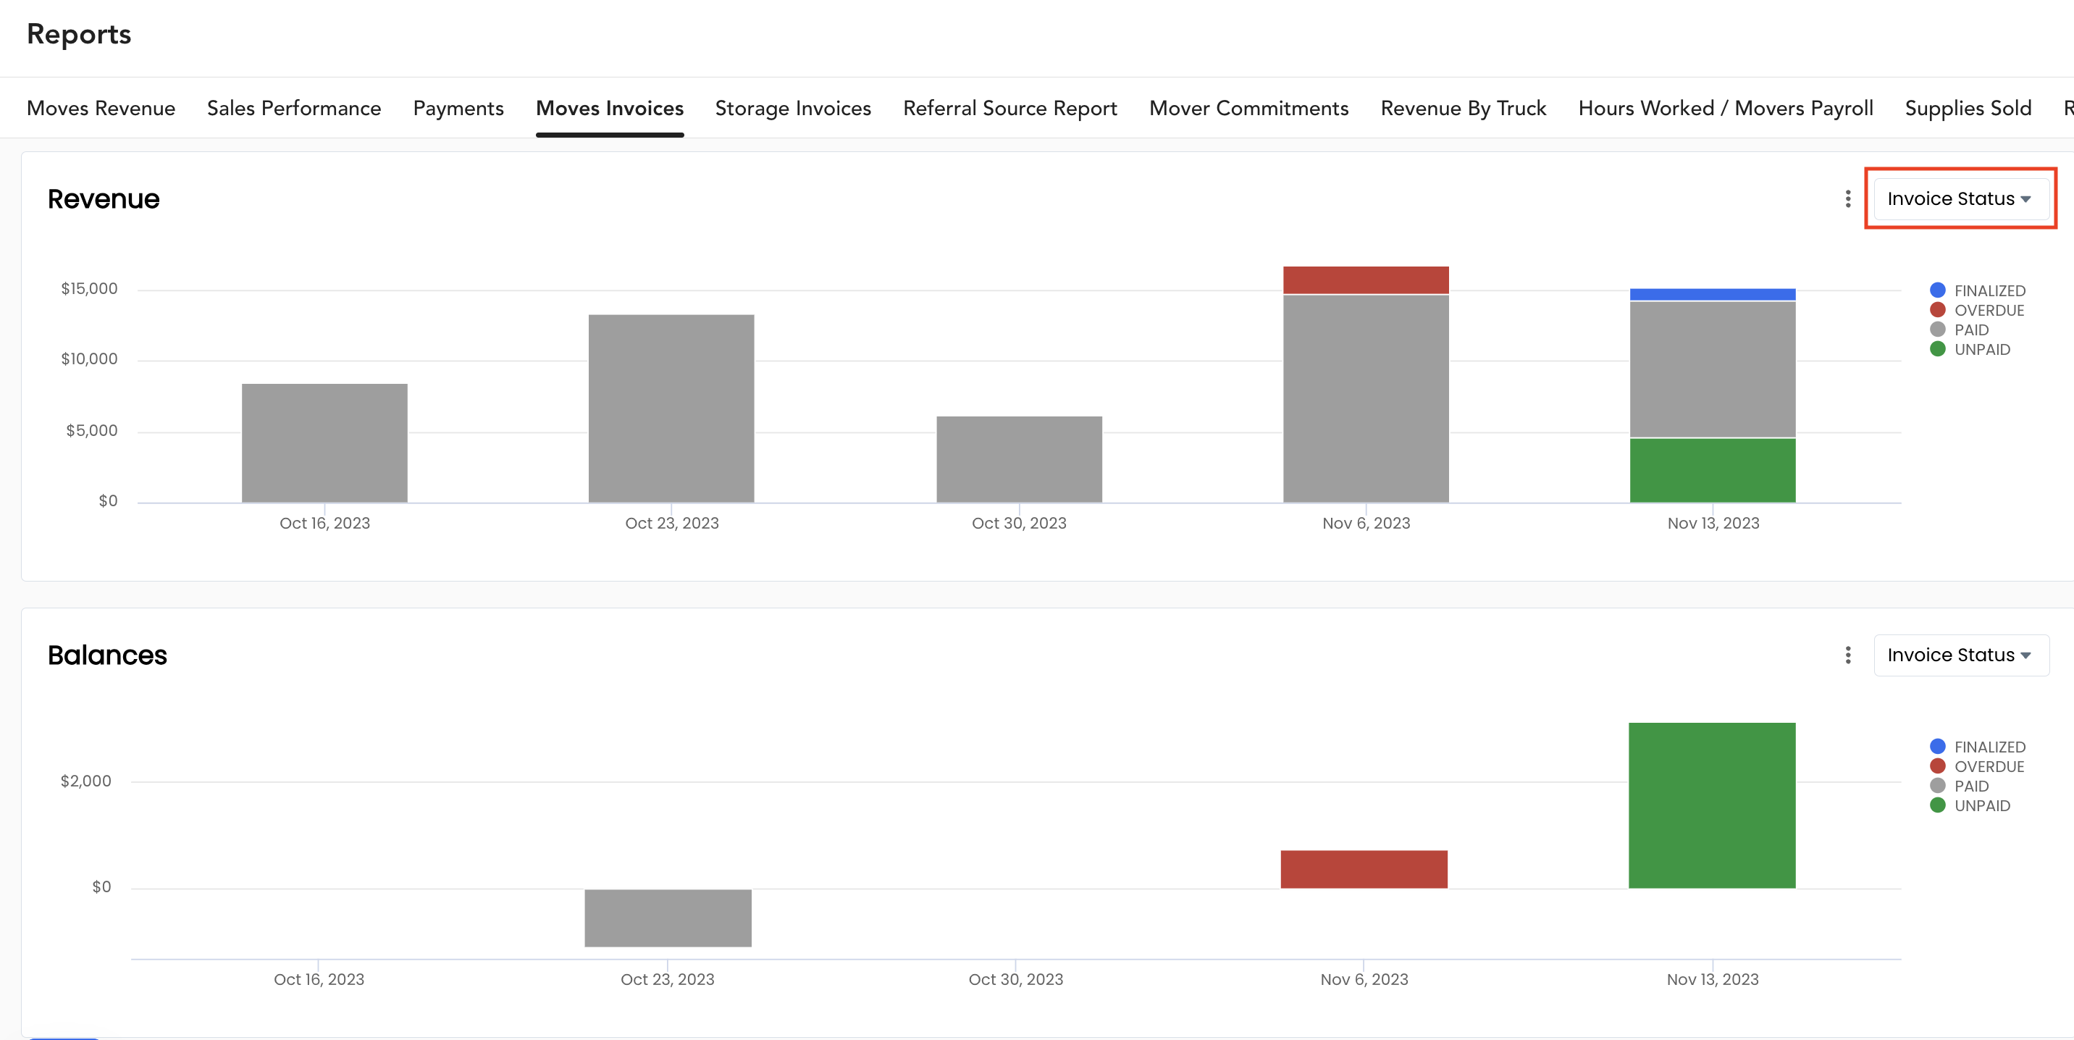This screenshot has height=1040, width=2074.
Task: Go to the Payments tab
Action: [x=458, y=108]
